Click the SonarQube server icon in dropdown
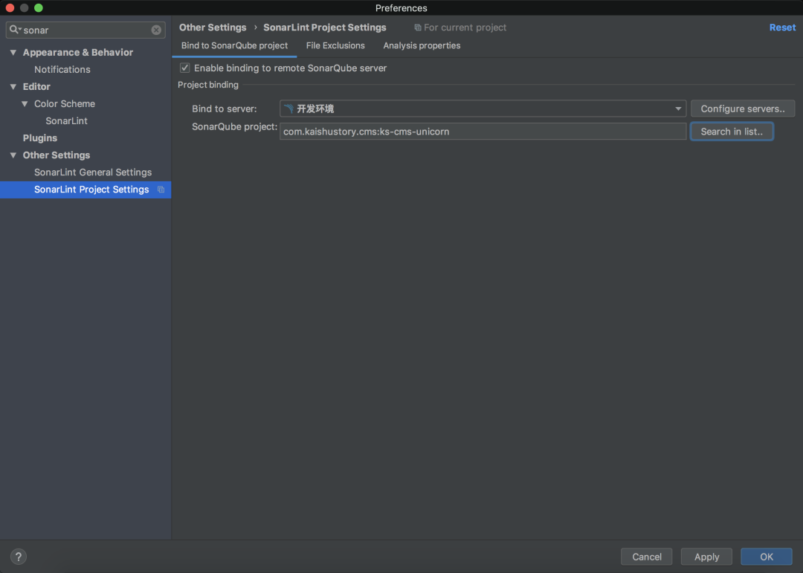The image size is (803, 573). [x=288, y=109]
